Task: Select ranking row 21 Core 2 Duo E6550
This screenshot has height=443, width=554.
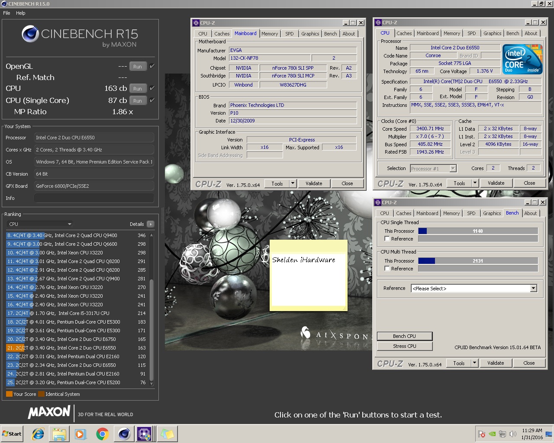Action: pos(77,348)
